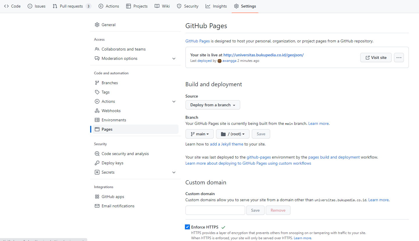The width and height of the screenshot is (419, 241).
Task: Open Webhooks via its sidebar icon
Action: [x=97, y=110]
